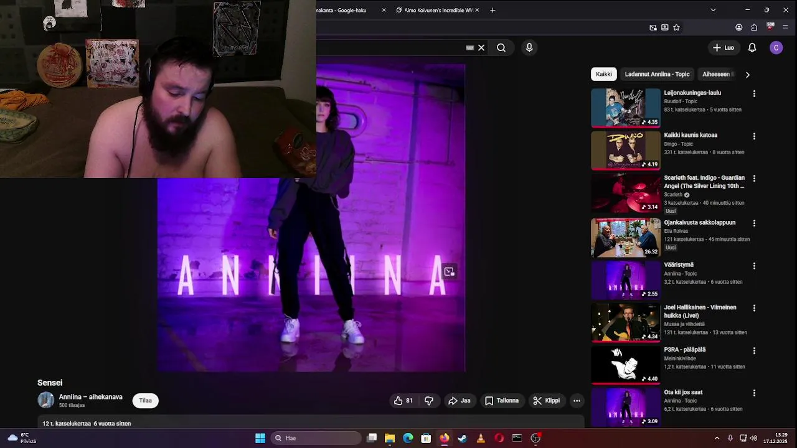Start voice search with microphone icon
The image size is (797, 448).
click(x=529, y=48)
